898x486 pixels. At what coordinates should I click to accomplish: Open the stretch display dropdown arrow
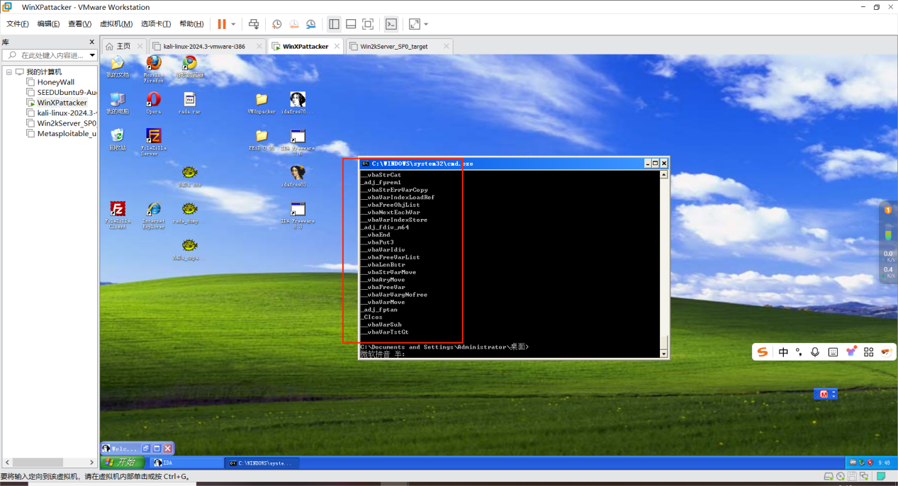pos(426,24)
